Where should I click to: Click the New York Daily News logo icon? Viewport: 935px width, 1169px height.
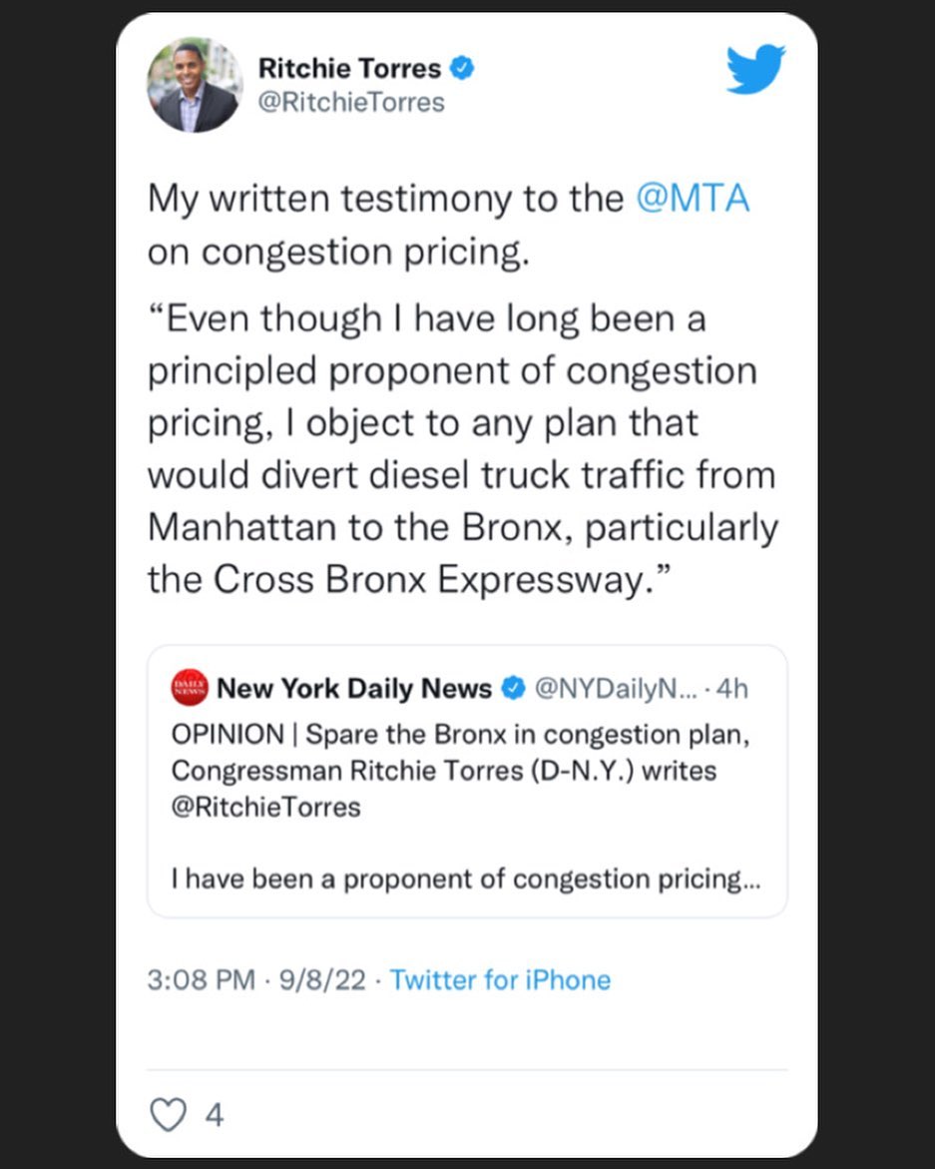pyautogui.click(x=190, y=688)
